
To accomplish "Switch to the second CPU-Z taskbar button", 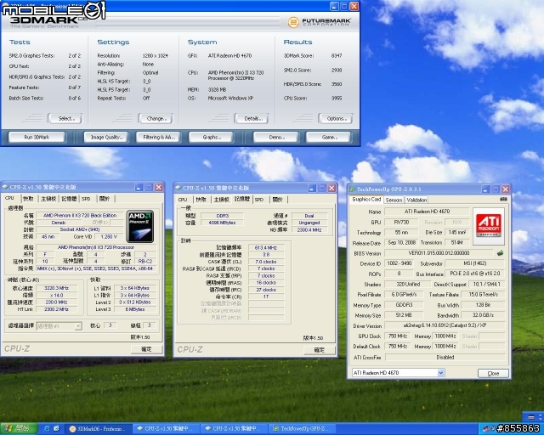I will 235,429.
